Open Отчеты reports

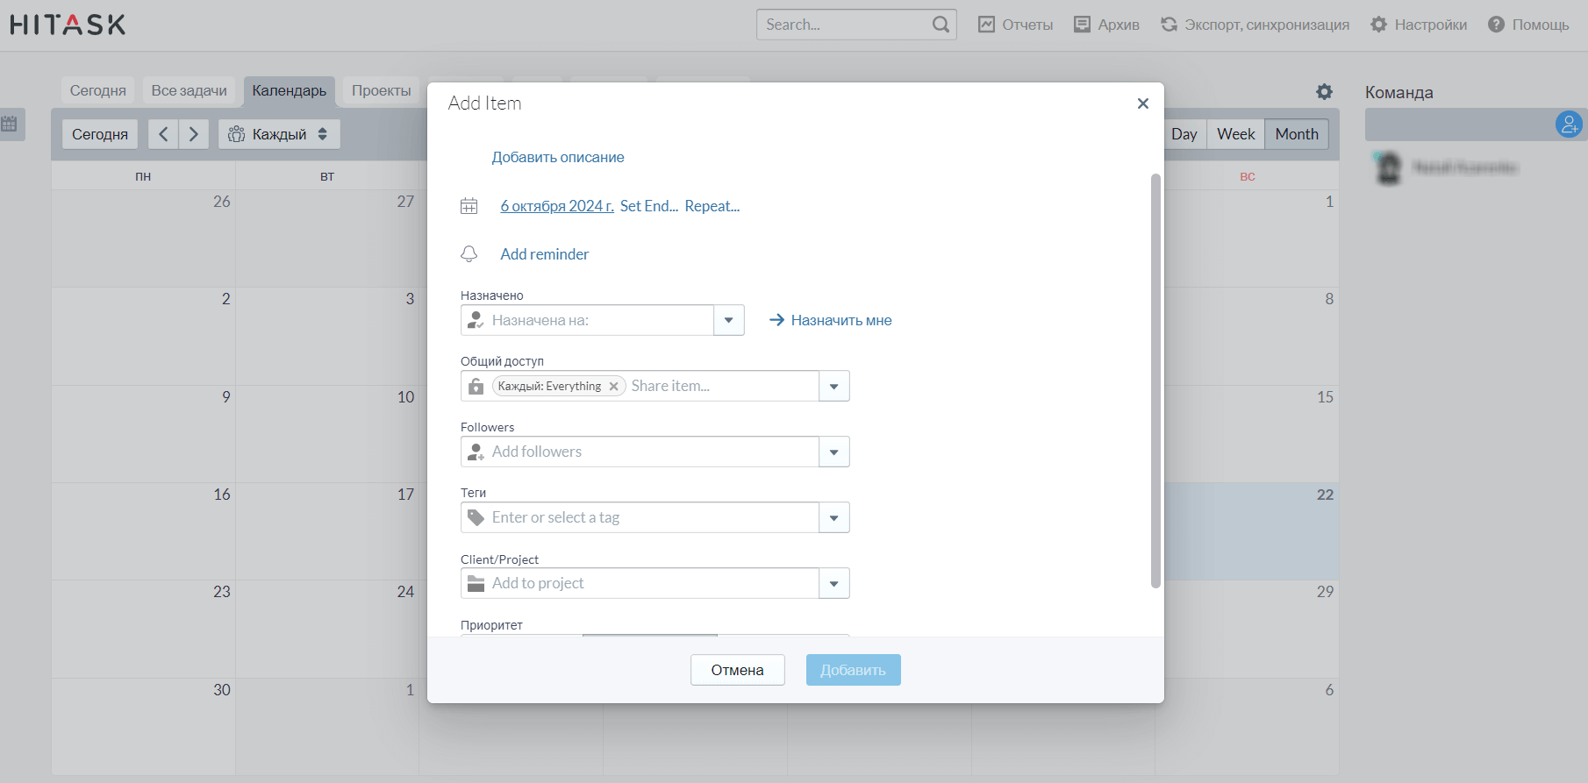1016,25
